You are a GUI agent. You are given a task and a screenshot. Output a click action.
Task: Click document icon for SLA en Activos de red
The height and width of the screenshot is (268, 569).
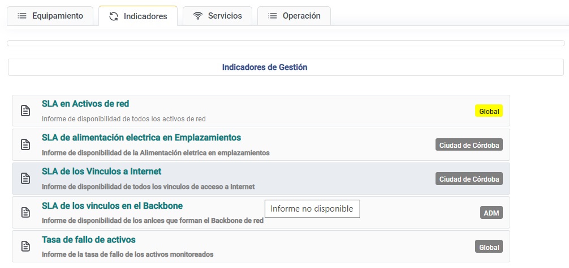tap(25, 111)
